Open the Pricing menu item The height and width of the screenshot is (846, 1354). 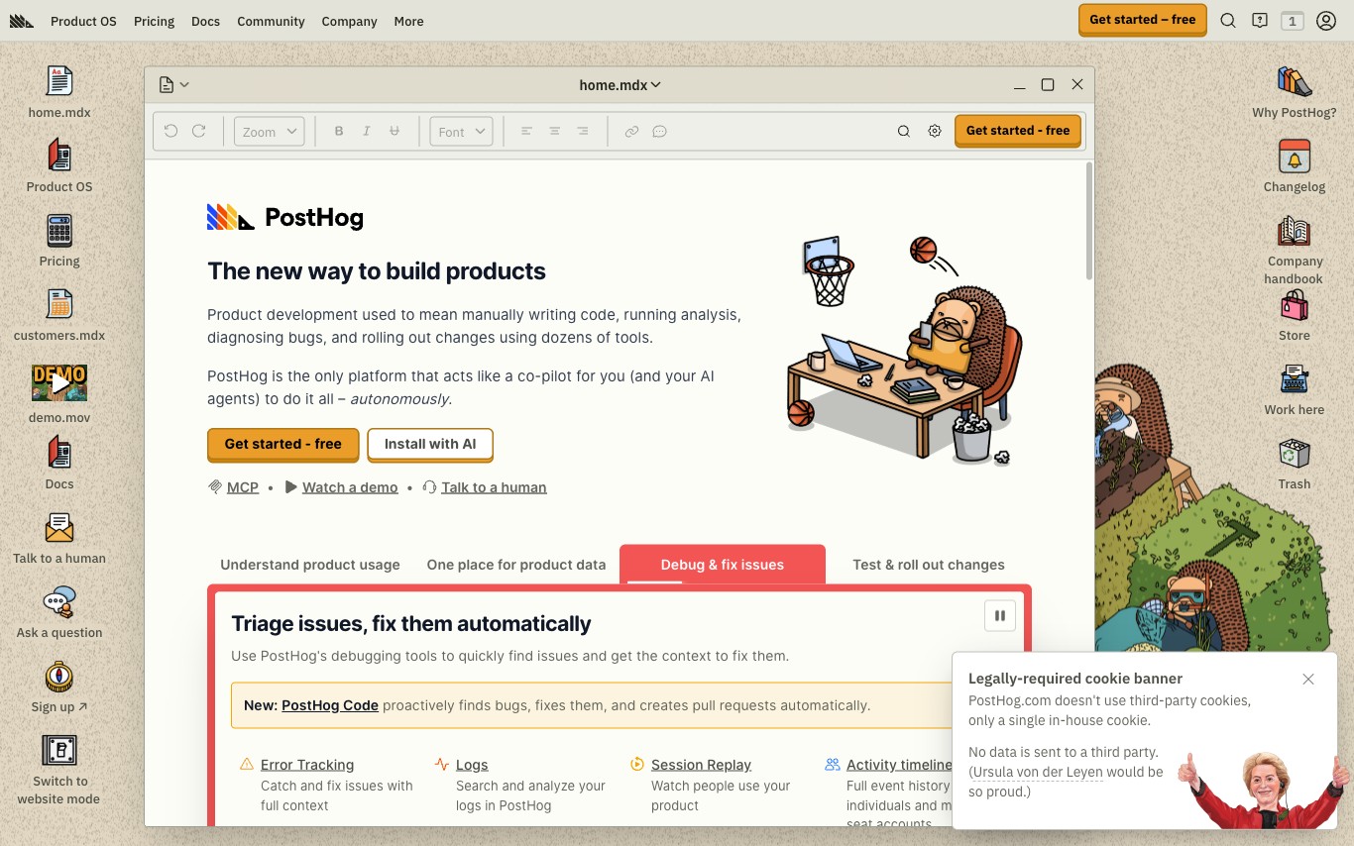tap(154, 21)
